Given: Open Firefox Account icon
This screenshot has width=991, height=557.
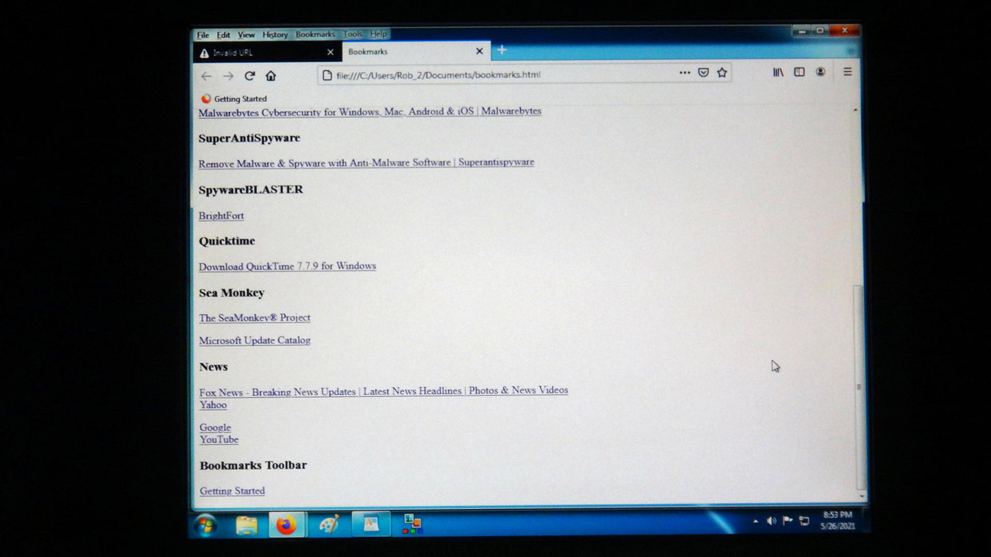Looking at the screenshot, I should pyautogui.click(x=820, y=72).
